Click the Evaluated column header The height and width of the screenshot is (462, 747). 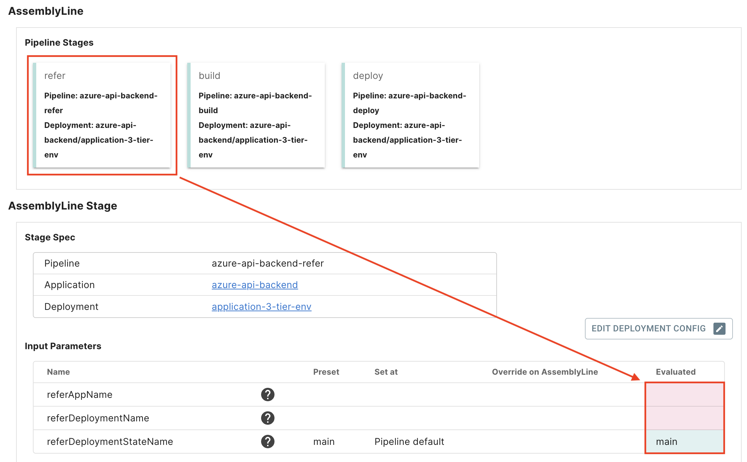pyautogui.click(x=676, y=372)
